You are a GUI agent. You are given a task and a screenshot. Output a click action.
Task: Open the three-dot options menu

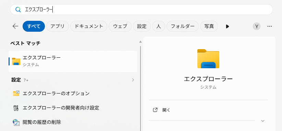pos(269,26)
